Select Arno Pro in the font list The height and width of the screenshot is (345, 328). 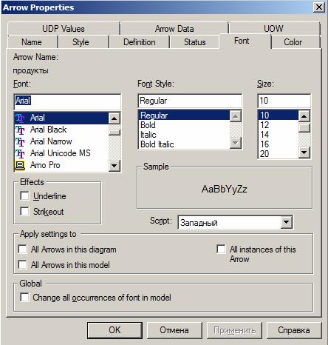(61, 165)
